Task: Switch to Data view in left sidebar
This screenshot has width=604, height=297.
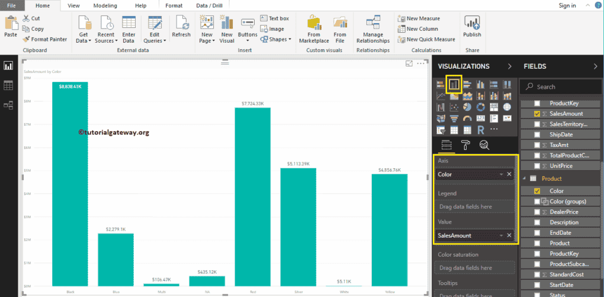Action: pyautogui.click(x=8, y=85)
